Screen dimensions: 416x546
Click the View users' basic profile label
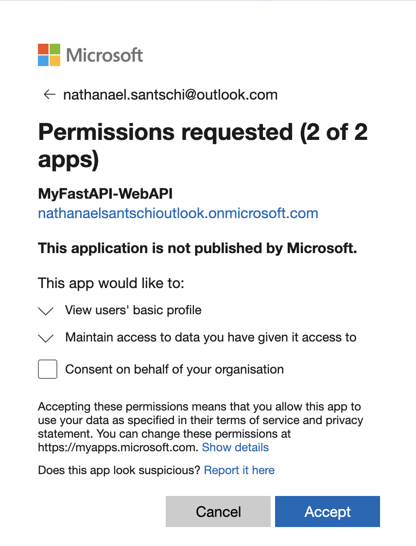[133, 310]
